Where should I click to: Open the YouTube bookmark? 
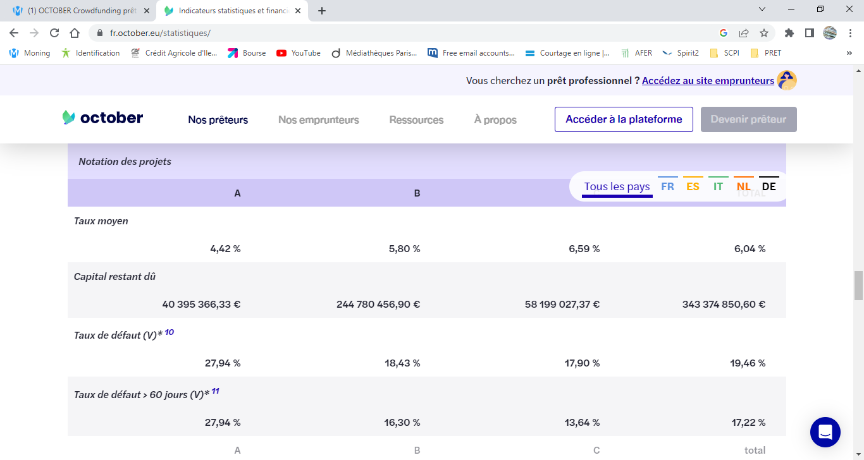click(x=299, y=53)
